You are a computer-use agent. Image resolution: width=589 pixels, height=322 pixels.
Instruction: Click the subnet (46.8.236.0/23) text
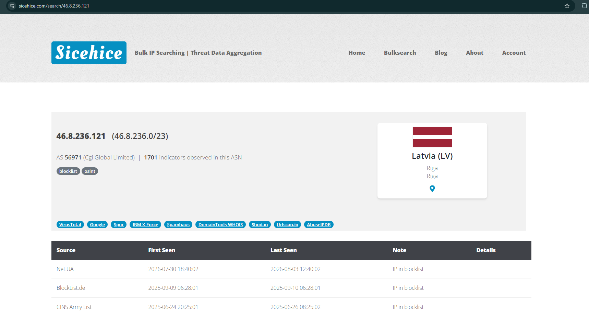[140, 136]
